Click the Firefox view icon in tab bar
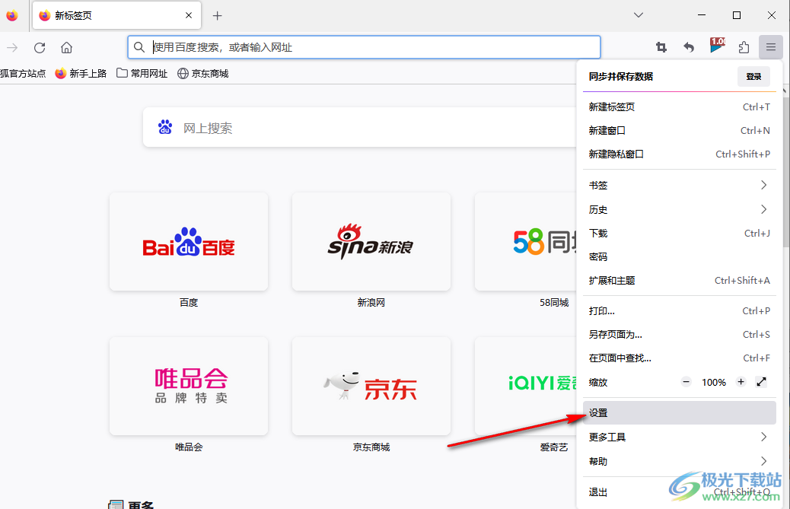Image resolution: width=790 pixels, height=509 pixels. [12, 16]
